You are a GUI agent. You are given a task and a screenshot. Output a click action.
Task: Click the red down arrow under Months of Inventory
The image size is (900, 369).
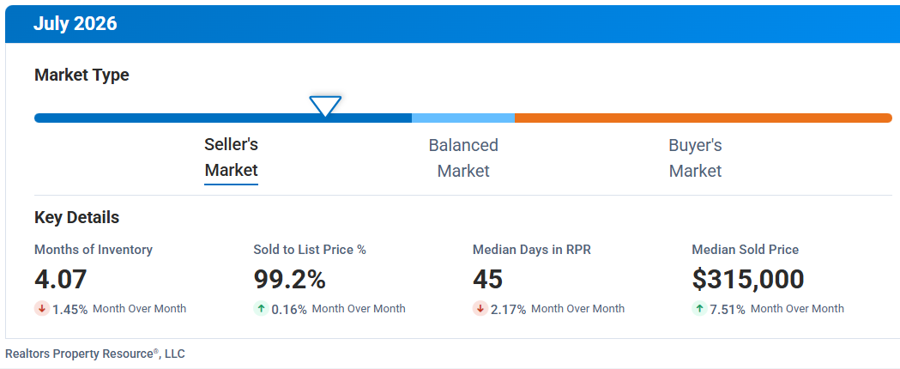pos(42,309)
